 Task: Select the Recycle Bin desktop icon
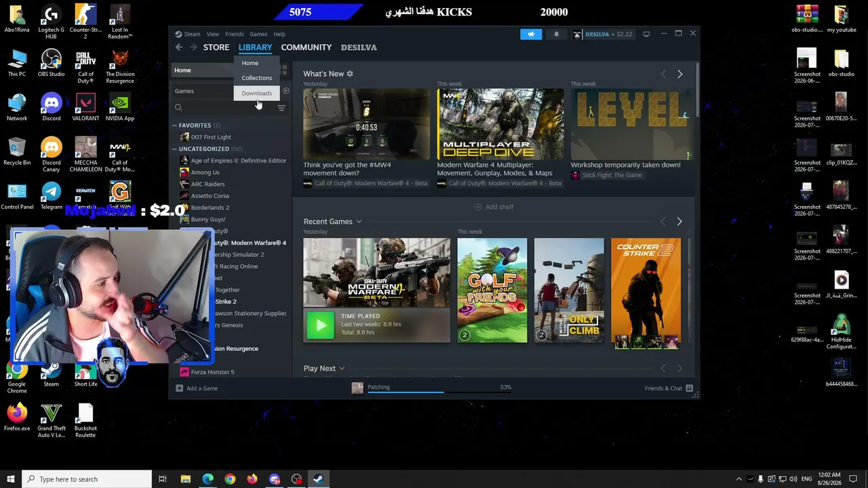tap(17, 152)
